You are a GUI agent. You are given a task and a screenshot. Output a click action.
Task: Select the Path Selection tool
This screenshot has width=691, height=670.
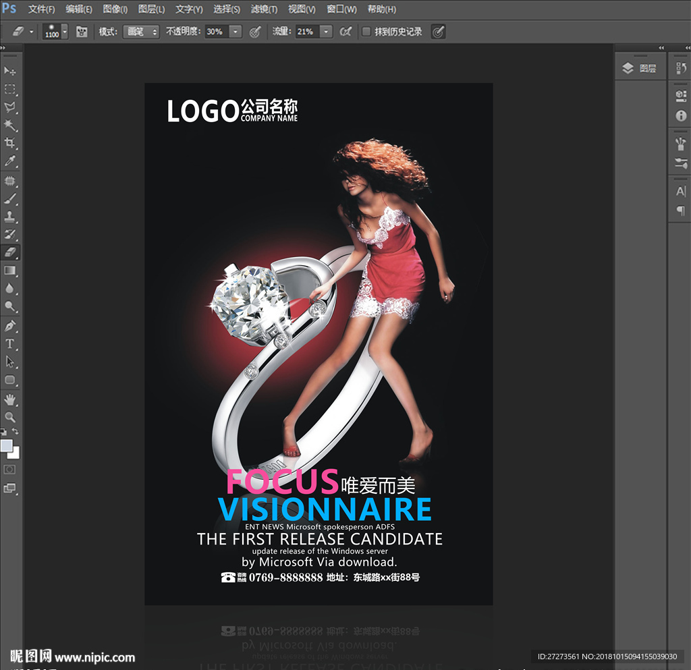point(9,362)
